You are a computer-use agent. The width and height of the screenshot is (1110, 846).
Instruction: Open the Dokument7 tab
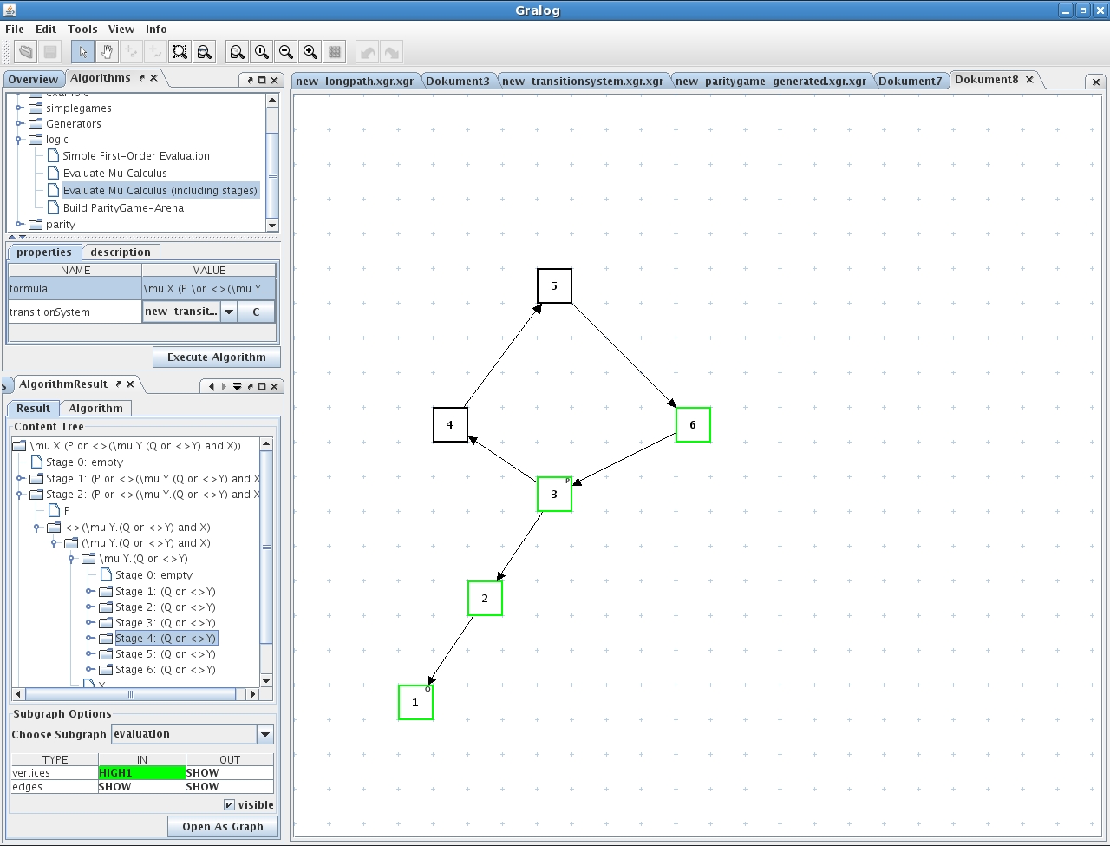click(911, 81)
